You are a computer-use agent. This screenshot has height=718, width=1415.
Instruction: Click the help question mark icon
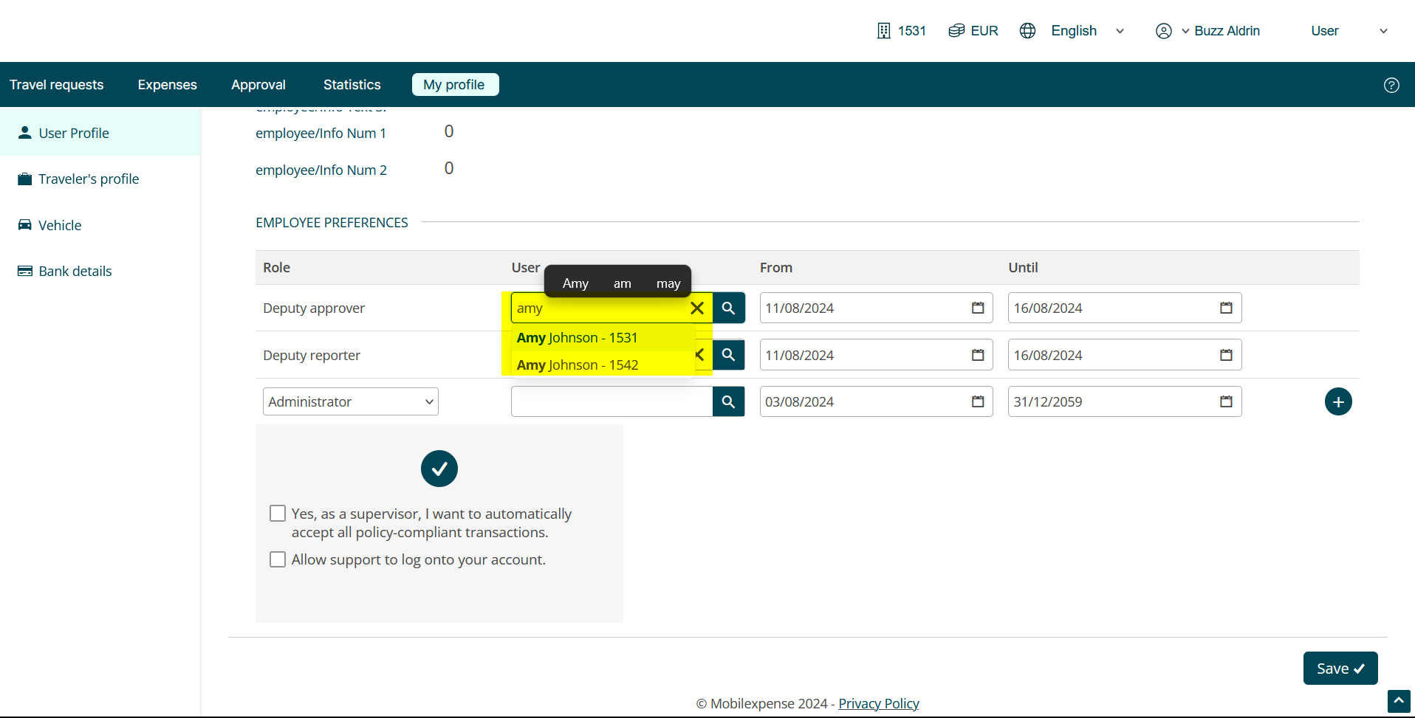1391,85
